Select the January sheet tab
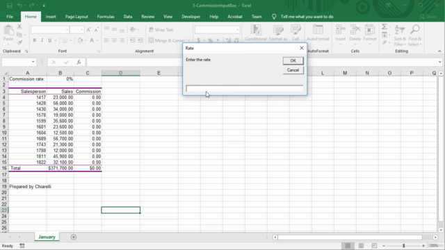 click(x=47, y=237)
